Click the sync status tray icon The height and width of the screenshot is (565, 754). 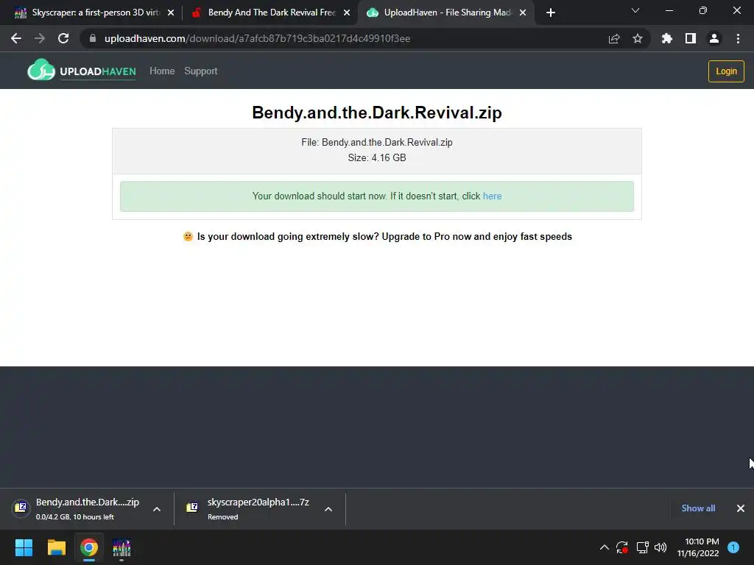click(x=622, y=547)
